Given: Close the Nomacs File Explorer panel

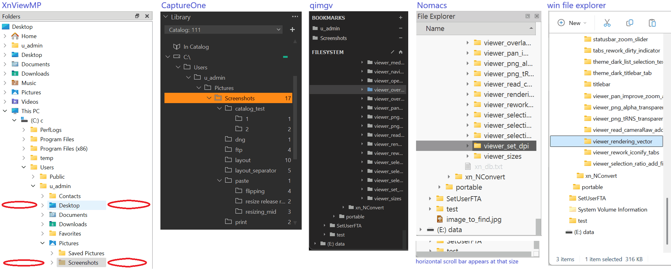Looking at the screenshot, I should pos(537,16).
